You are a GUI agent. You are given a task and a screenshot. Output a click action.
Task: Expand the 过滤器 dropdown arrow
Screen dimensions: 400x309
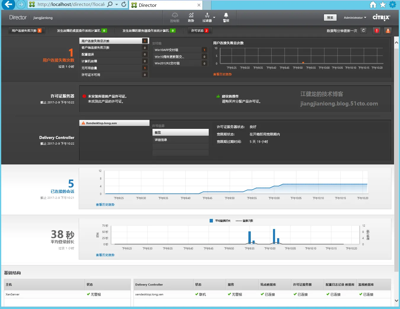tap(214, 17)
